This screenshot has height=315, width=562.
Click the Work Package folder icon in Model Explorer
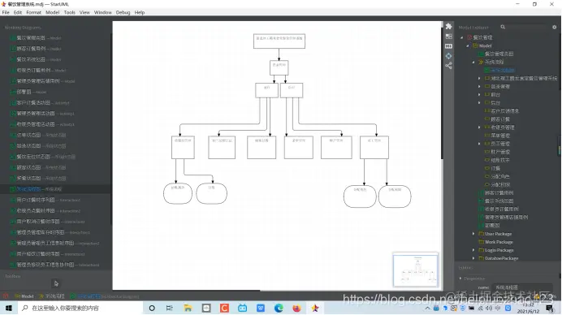482,242
